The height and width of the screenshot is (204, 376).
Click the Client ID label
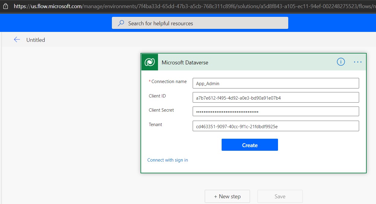point(157,96)
